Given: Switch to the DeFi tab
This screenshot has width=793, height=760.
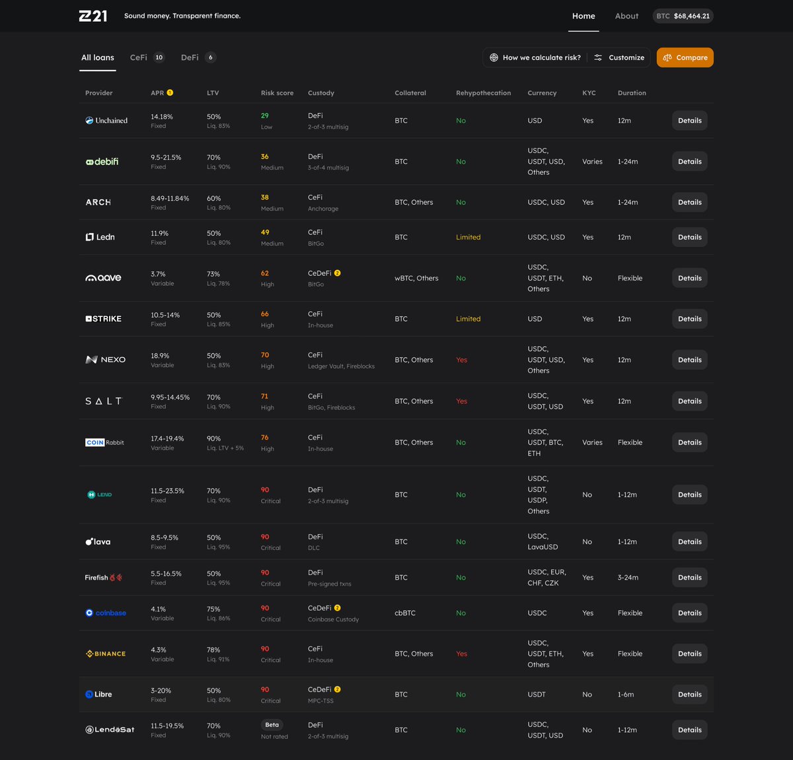Looking at the screenshot, I should point(198,57).
